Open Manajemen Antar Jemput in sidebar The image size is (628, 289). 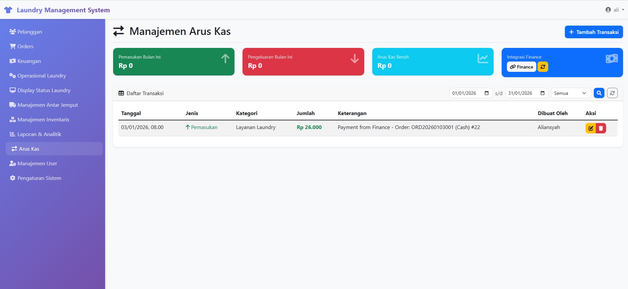48,105
